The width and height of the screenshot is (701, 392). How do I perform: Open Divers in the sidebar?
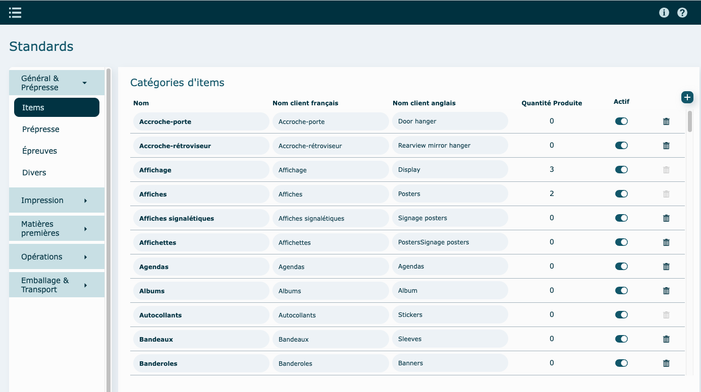(34, 173)
